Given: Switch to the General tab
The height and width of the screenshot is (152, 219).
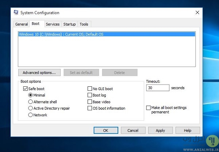Looking at the screenshot, I should pos(22,24).
